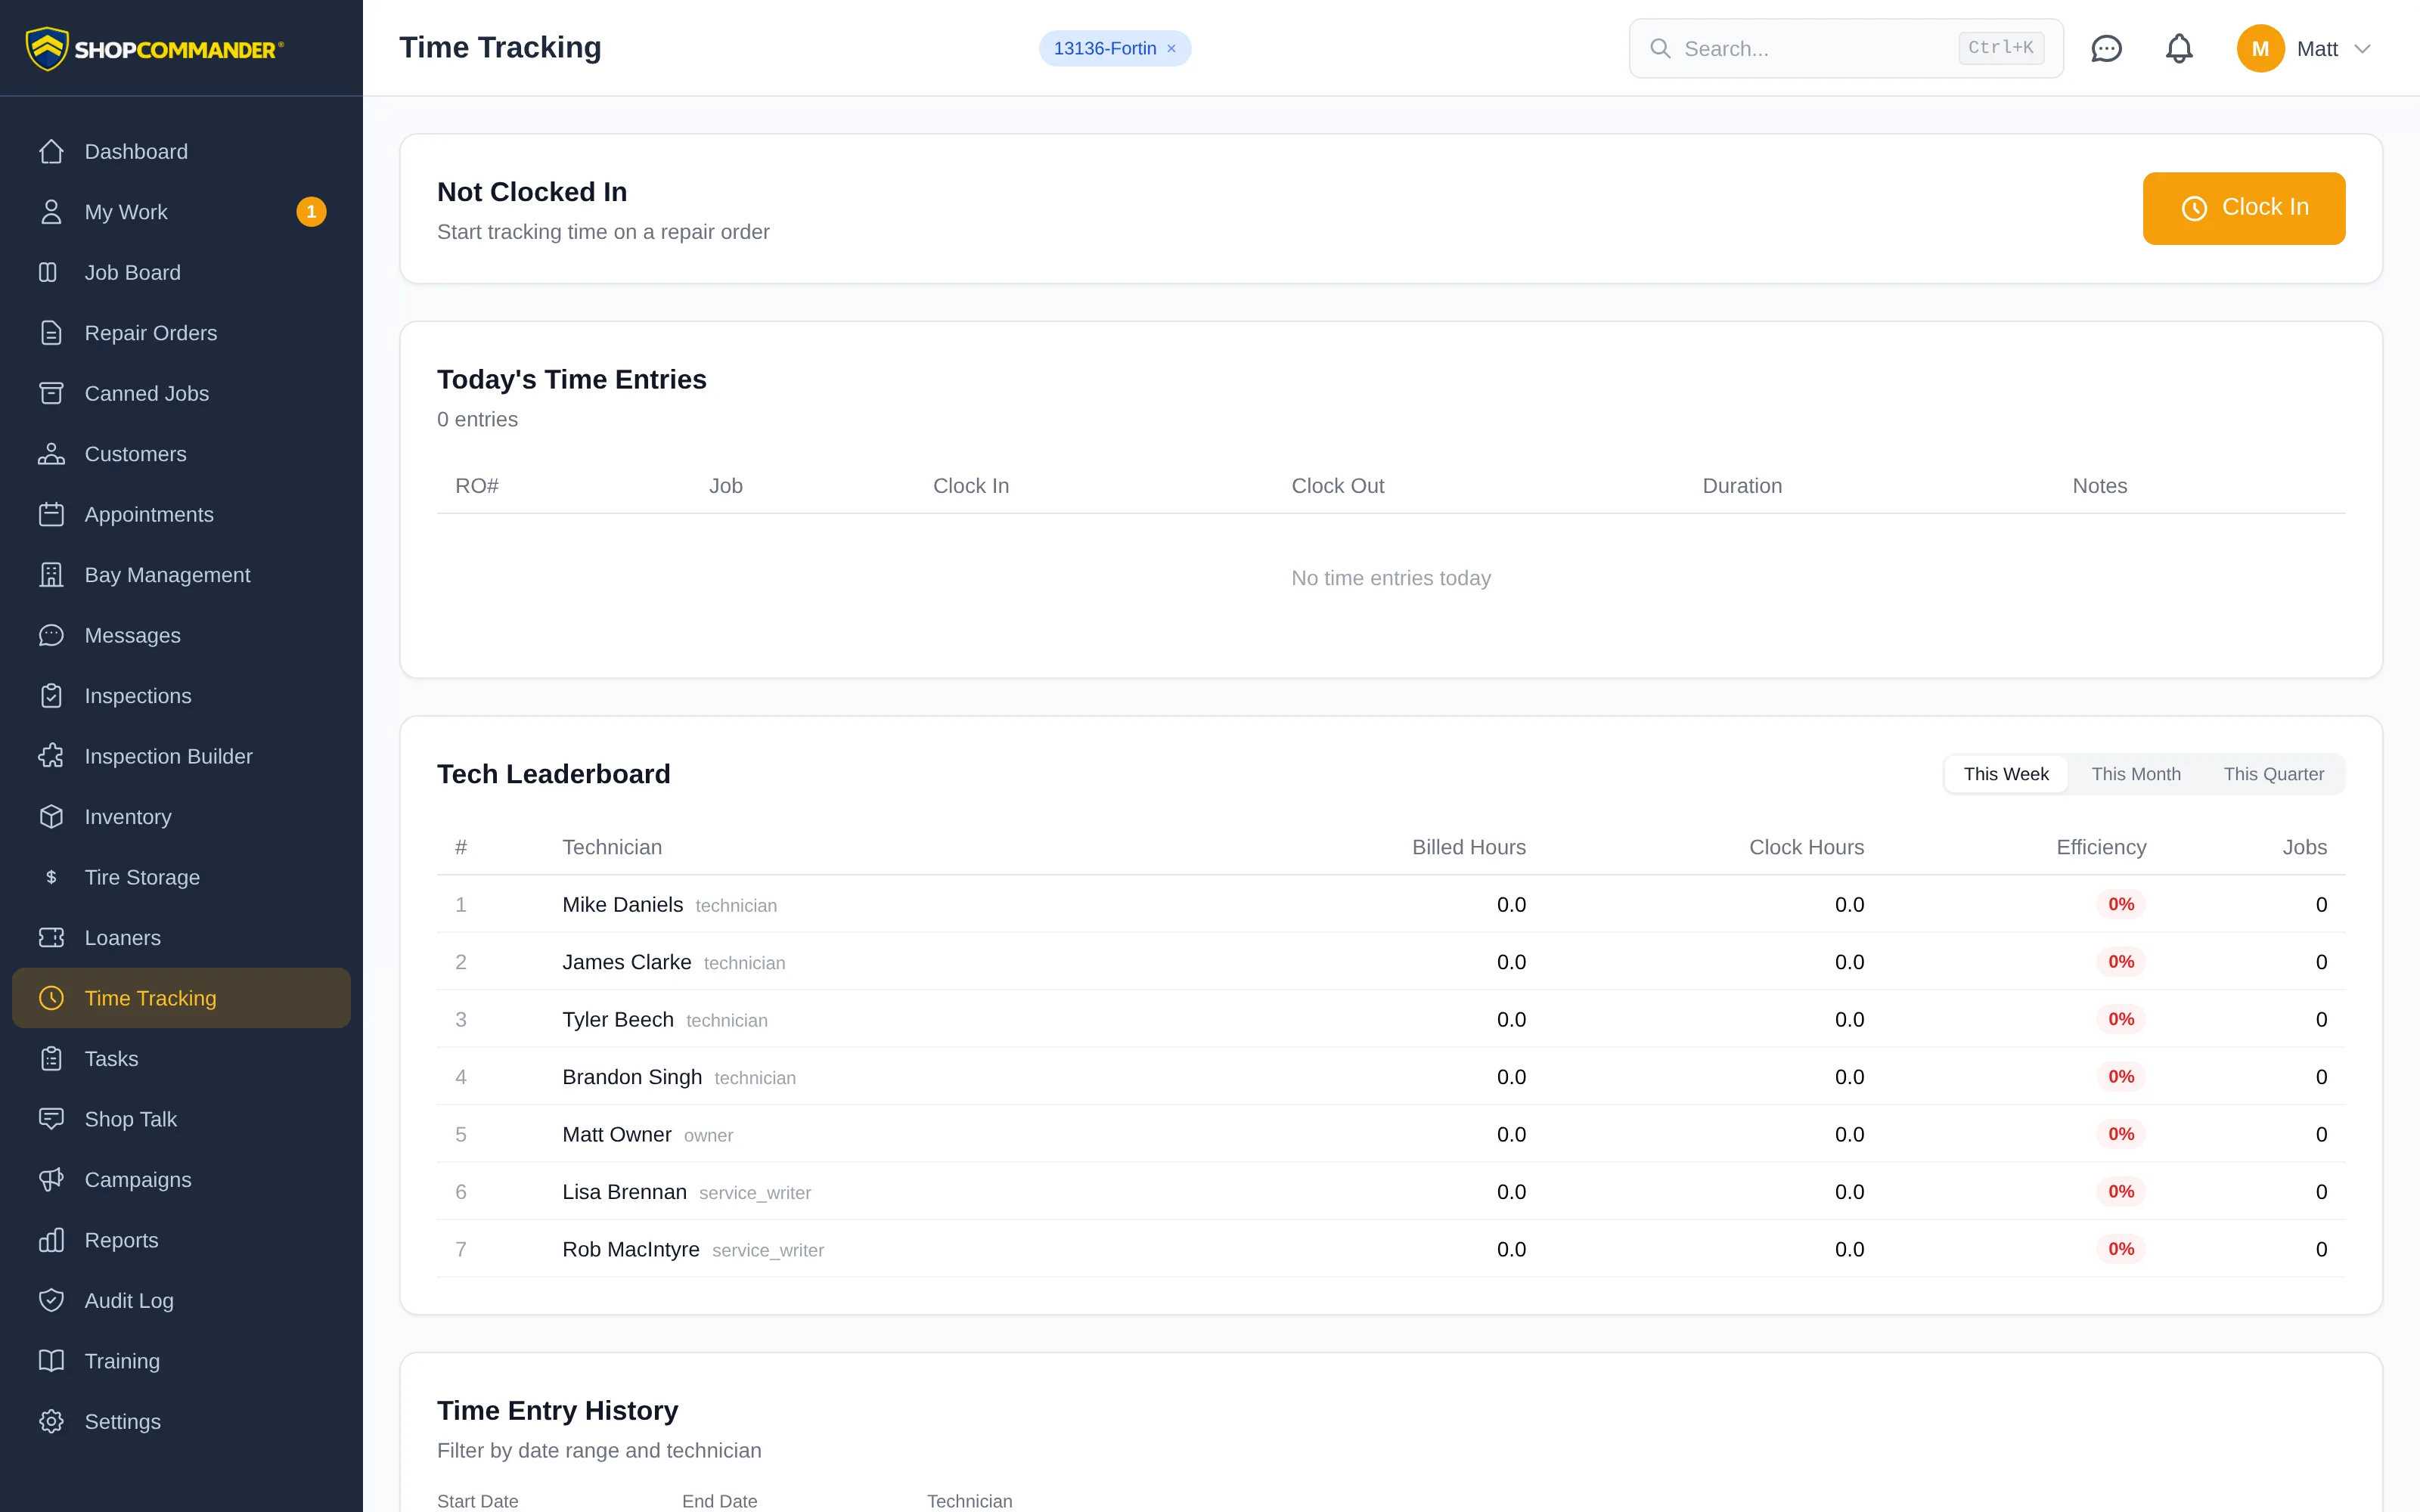Navigate to Reports page
Viewport: 2420px width, 1512px height.
tap(181, 1240)
